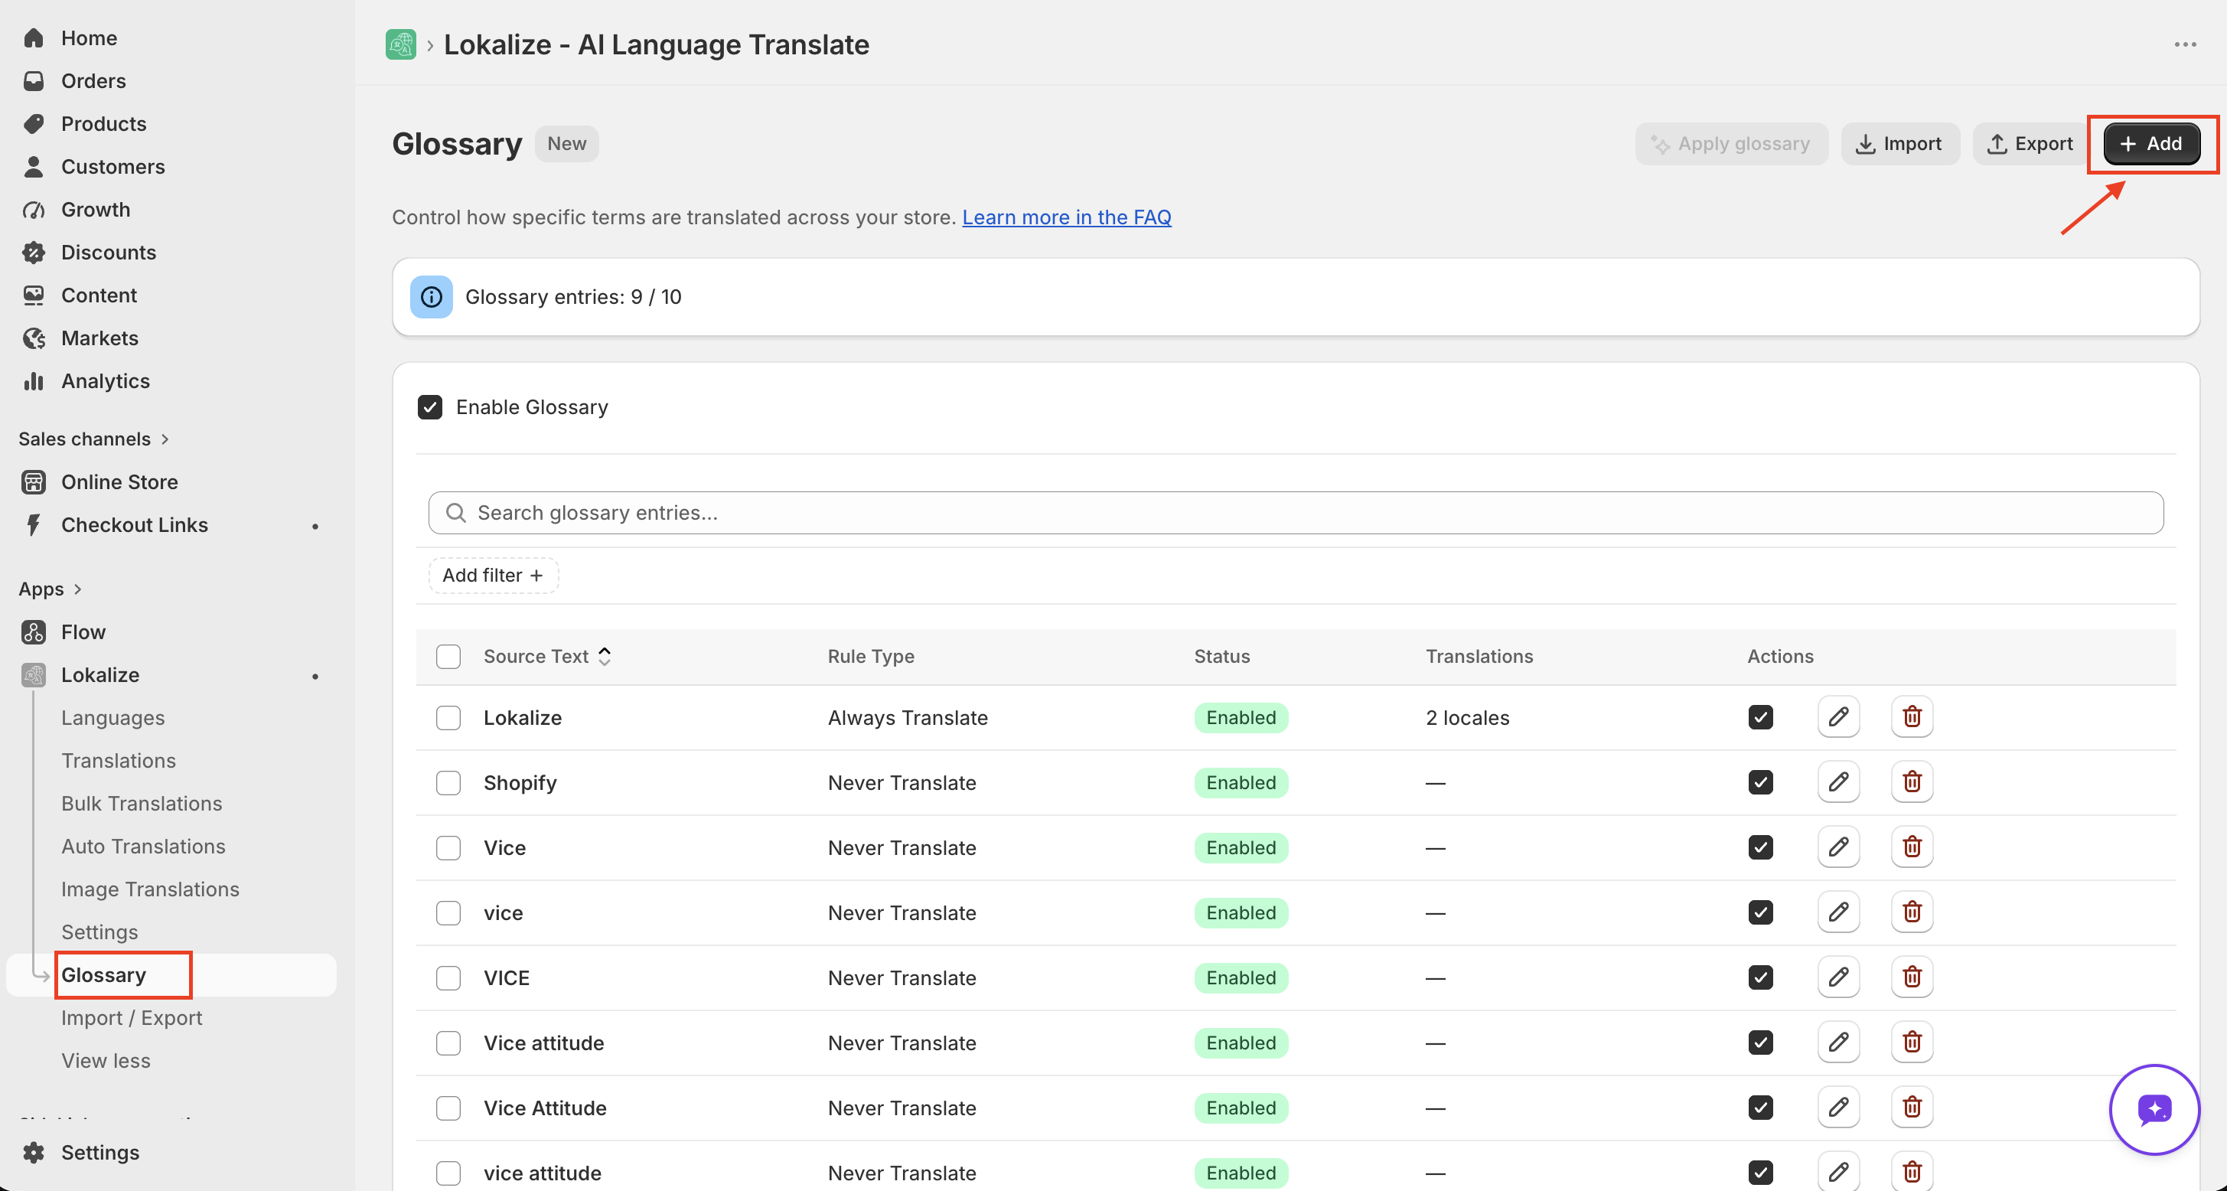Expand the Apps section
The width and height of the screenshot is (2227, 1191).
[51, 589]
